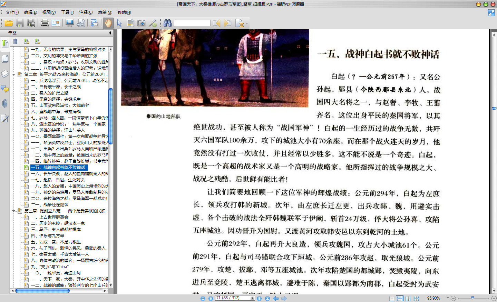Open bookmark 三、马匹：秦人耕战的根本
Viewport: 497px width, 302px height.
(56, 230)
